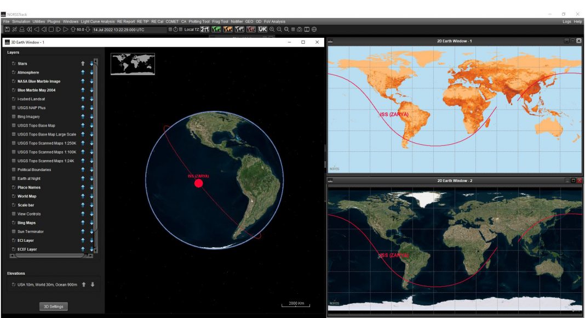This screenshot has width=585, height=318.
Task: Disable the Sun Terminator layer checkbox
Action: pyautogui.click(x=13, y=232)
